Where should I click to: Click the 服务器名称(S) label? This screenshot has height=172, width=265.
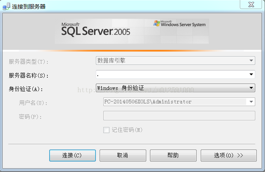29,75
